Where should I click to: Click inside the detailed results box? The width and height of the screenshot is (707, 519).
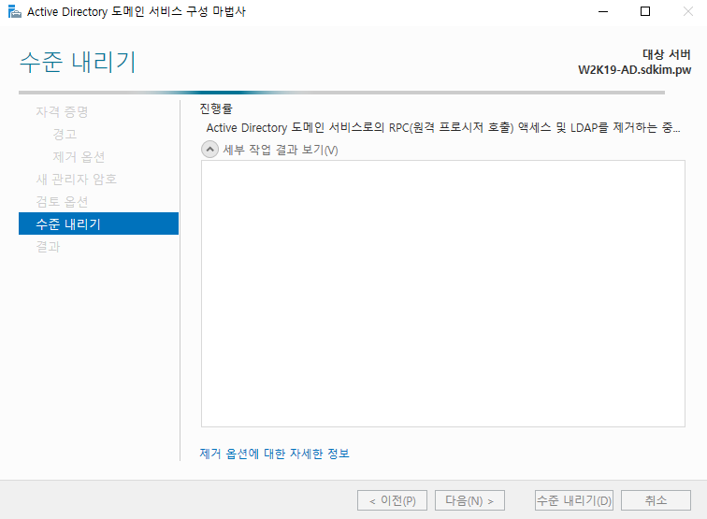click(443, 294)
